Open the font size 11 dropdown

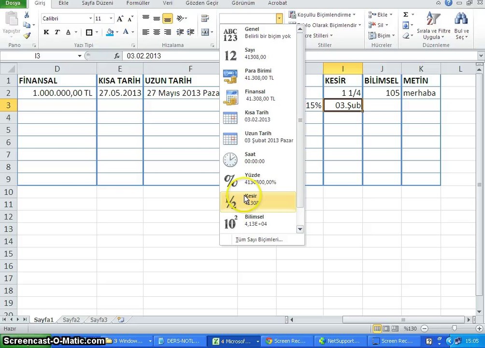(x=111, y=18)
